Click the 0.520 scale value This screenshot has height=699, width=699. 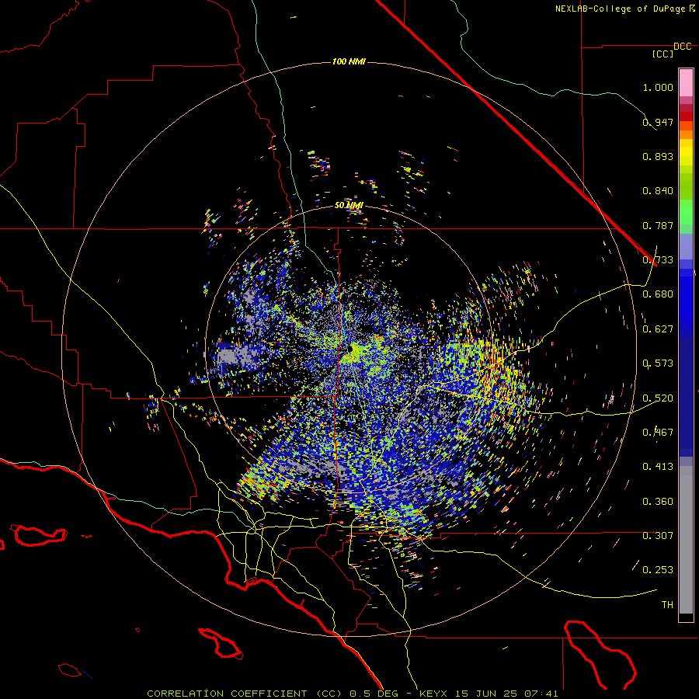coord(658,398)
